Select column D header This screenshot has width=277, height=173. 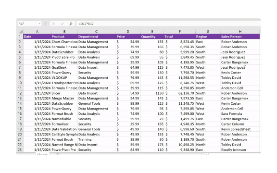128,31
